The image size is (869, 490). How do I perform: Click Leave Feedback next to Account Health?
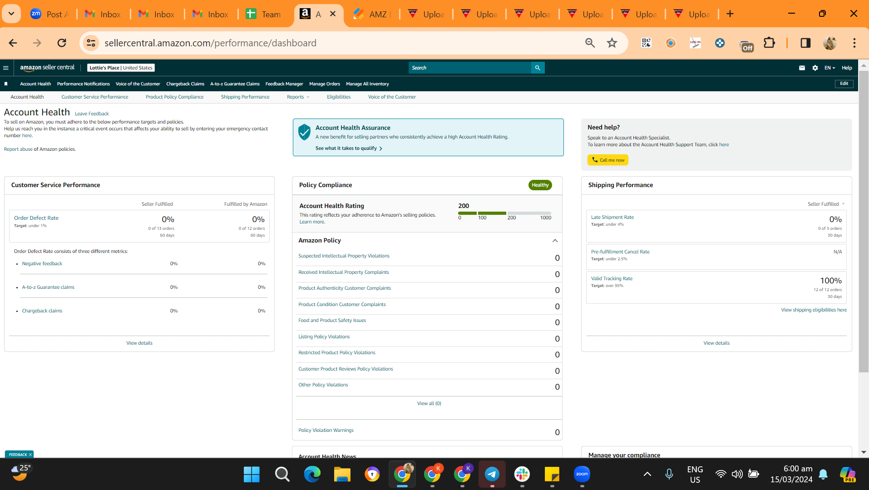(92, 114)
